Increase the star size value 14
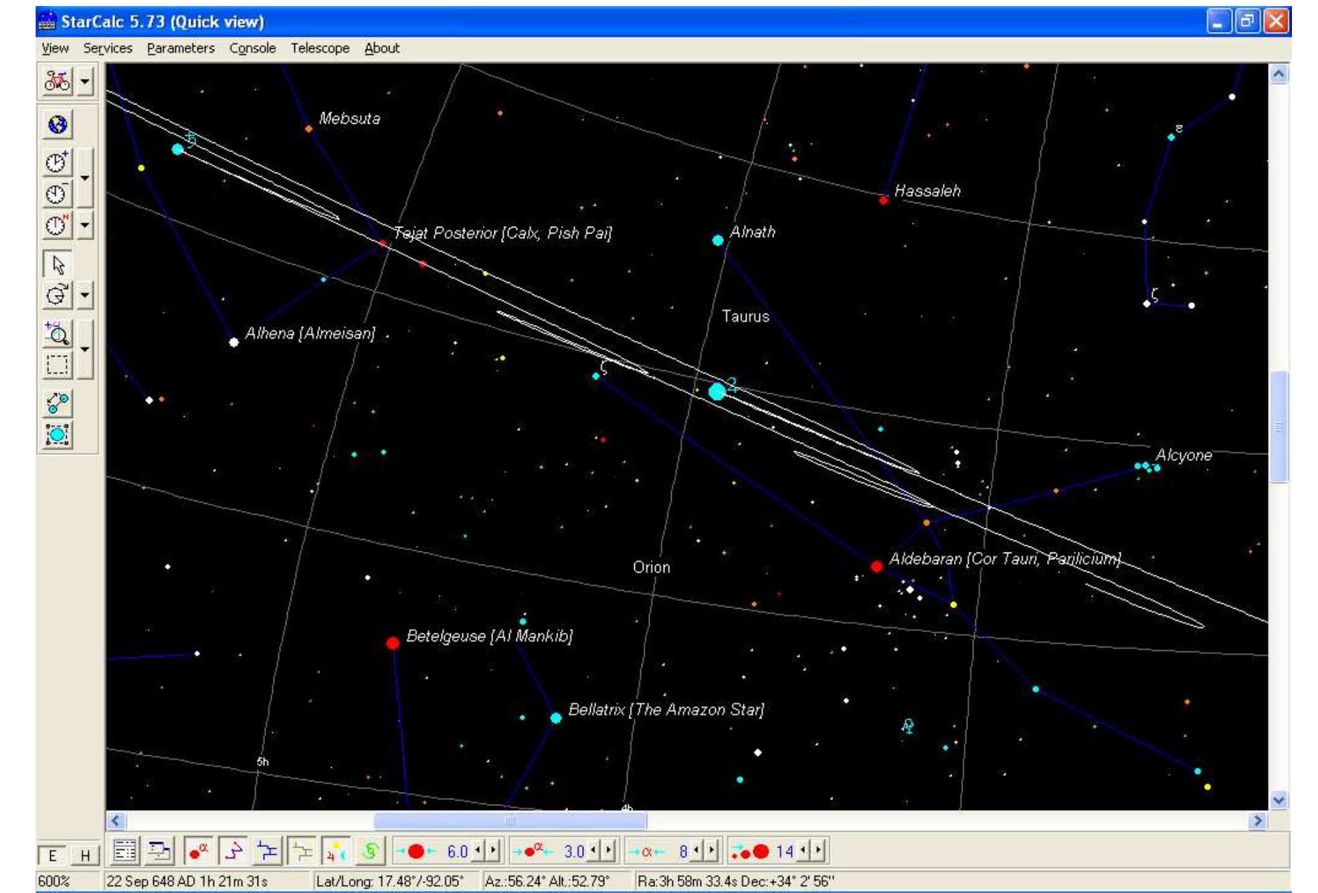Image resolution: width=1318 pixels, height=893 pixels. pyautogui.click(x=818, y=851)
